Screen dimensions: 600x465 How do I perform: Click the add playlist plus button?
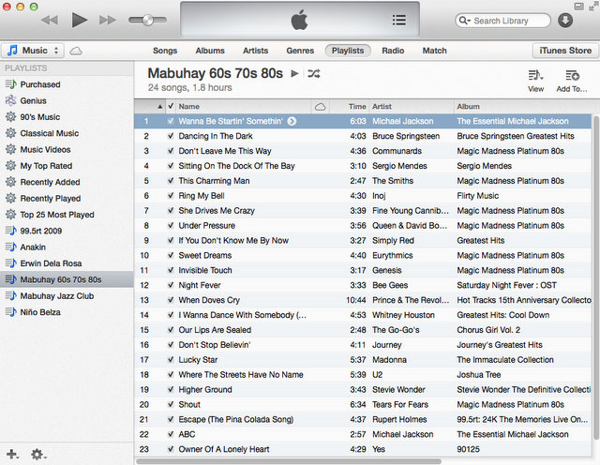tap(12, 455)
